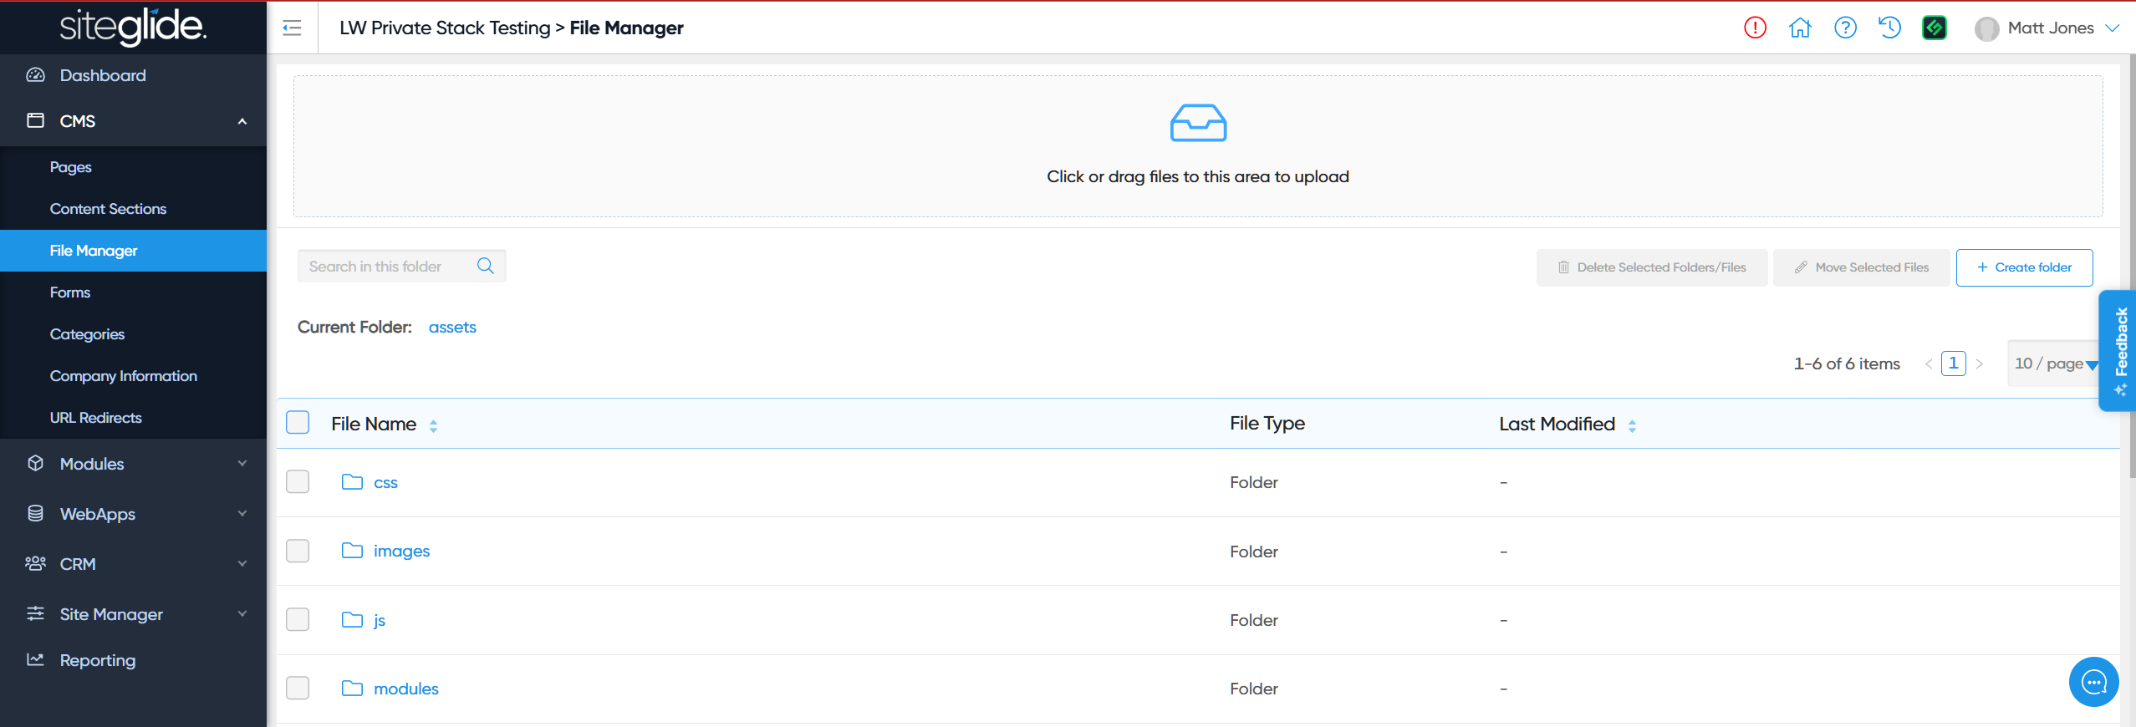Click the Create folder button
This screenshot has height=727, width=2136.
[2024, 267]
